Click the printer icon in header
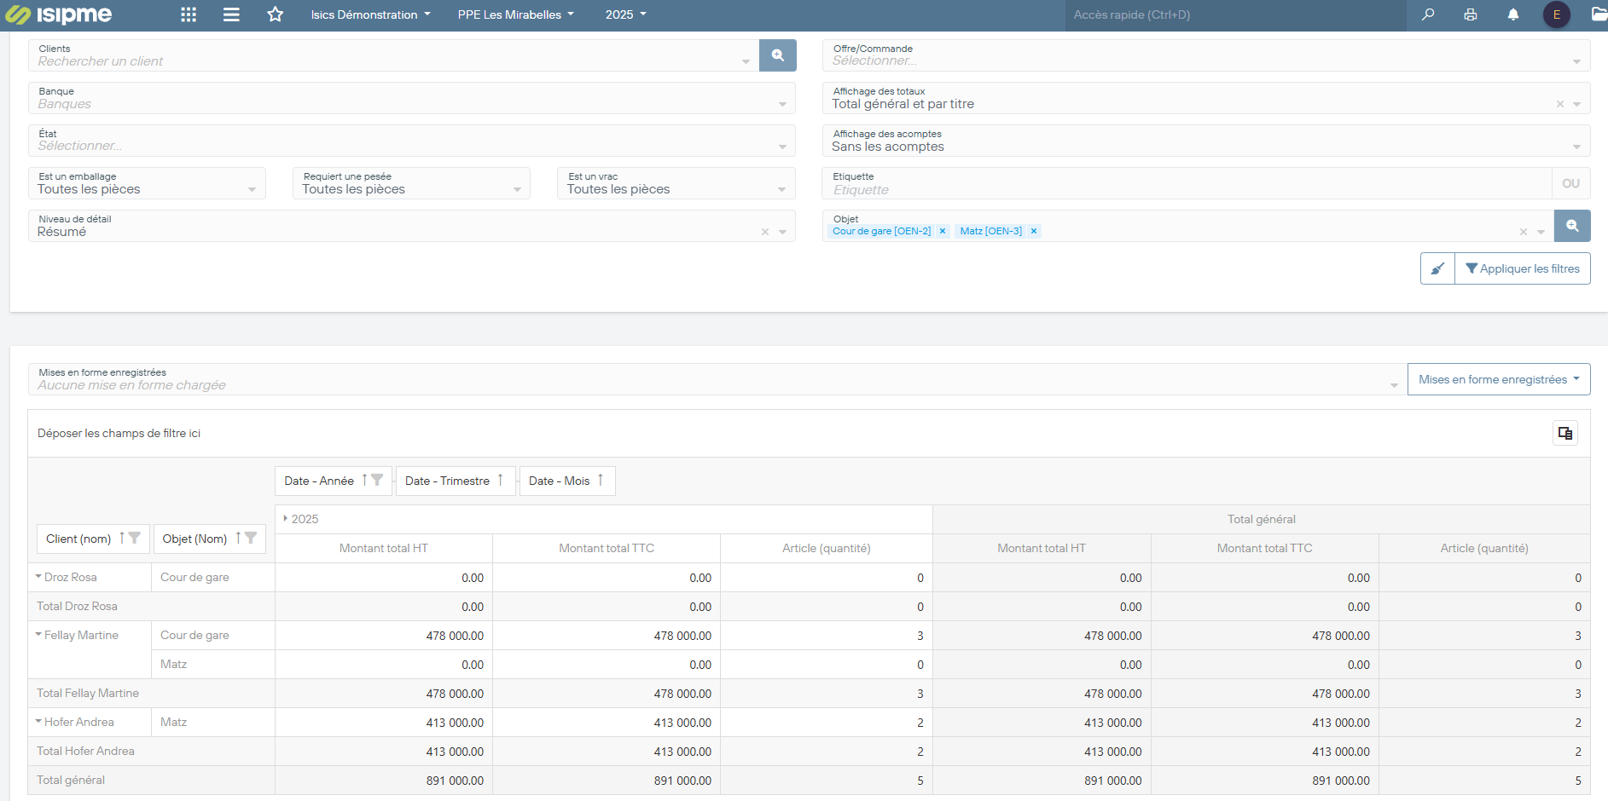 pyautogui.click(x=1471, y=14)
